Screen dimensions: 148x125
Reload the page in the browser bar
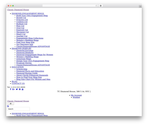pyautogui.click(x=96, y=6)
